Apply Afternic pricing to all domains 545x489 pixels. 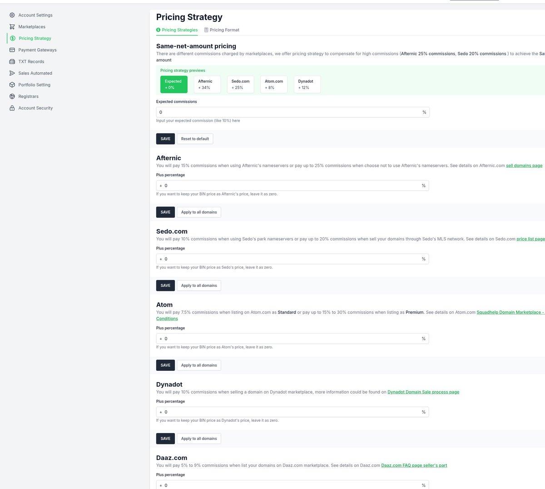[x=199, y=212]
